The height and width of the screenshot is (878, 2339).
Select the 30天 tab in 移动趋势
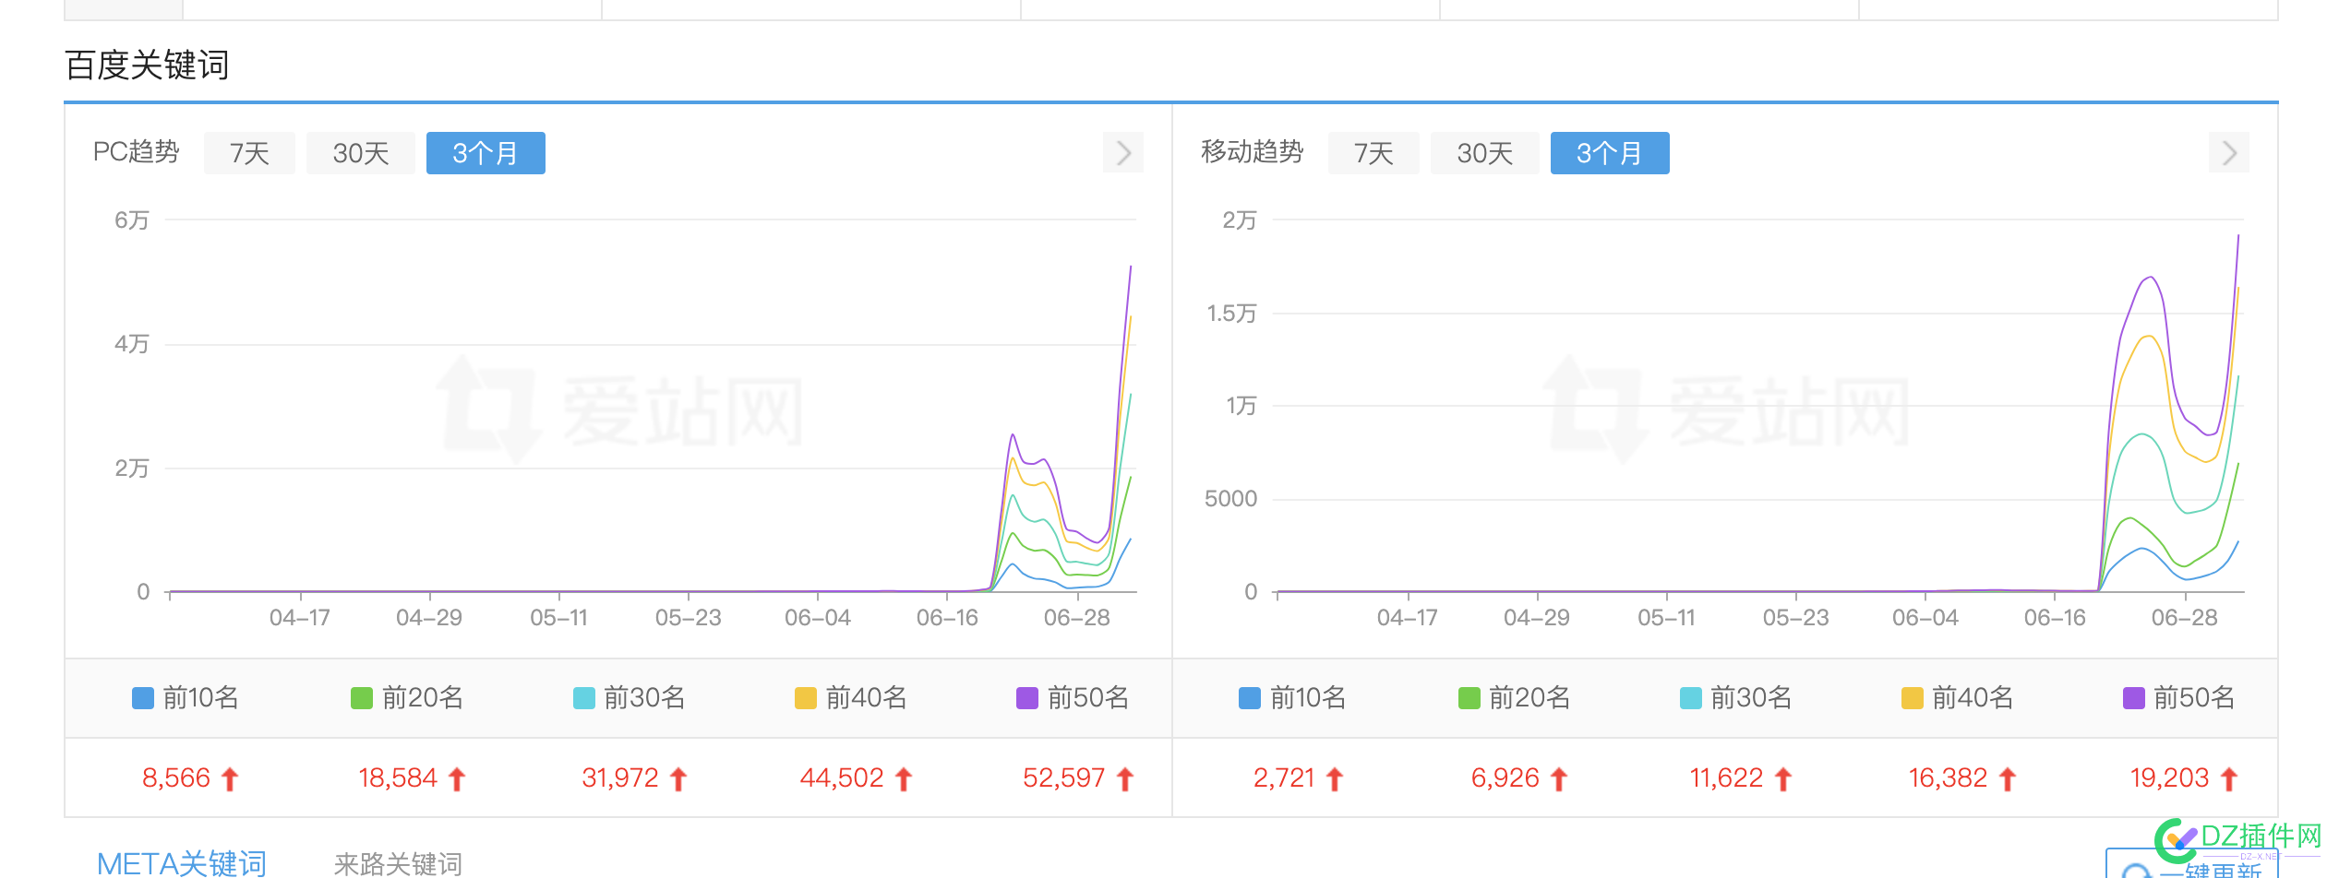1485,153
